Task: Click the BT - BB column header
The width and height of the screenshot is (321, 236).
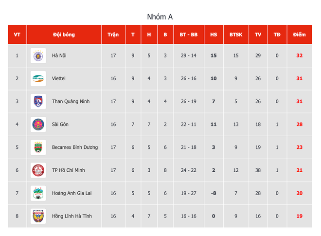Action: tap(188, 35)
